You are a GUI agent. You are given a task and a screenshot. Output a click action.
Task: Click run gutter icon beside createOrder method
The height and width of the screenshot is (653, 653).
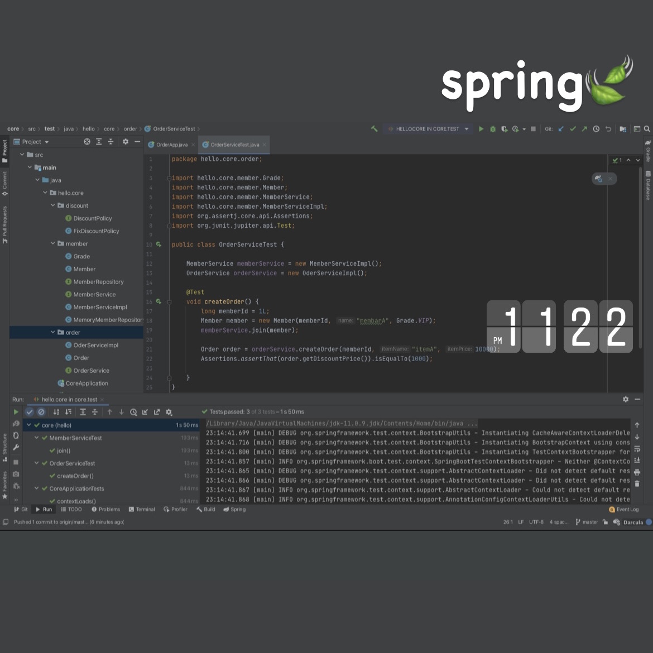159,301
